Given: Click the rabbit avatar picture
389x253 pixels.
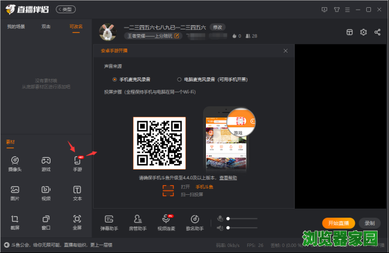Looking at the screenshot, I should [x=107, y=32].
